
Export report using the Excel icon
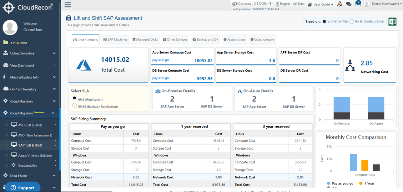coord(392,21)
